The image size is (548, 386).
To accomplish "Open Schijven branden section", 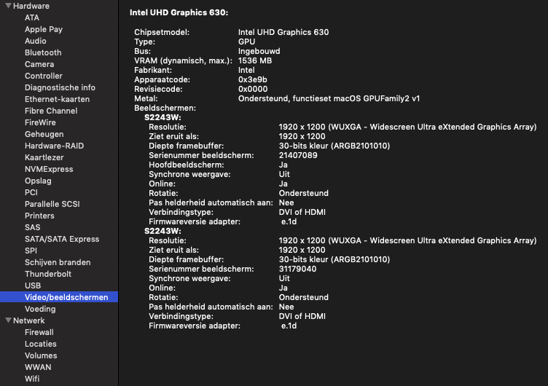I will 58,262.
